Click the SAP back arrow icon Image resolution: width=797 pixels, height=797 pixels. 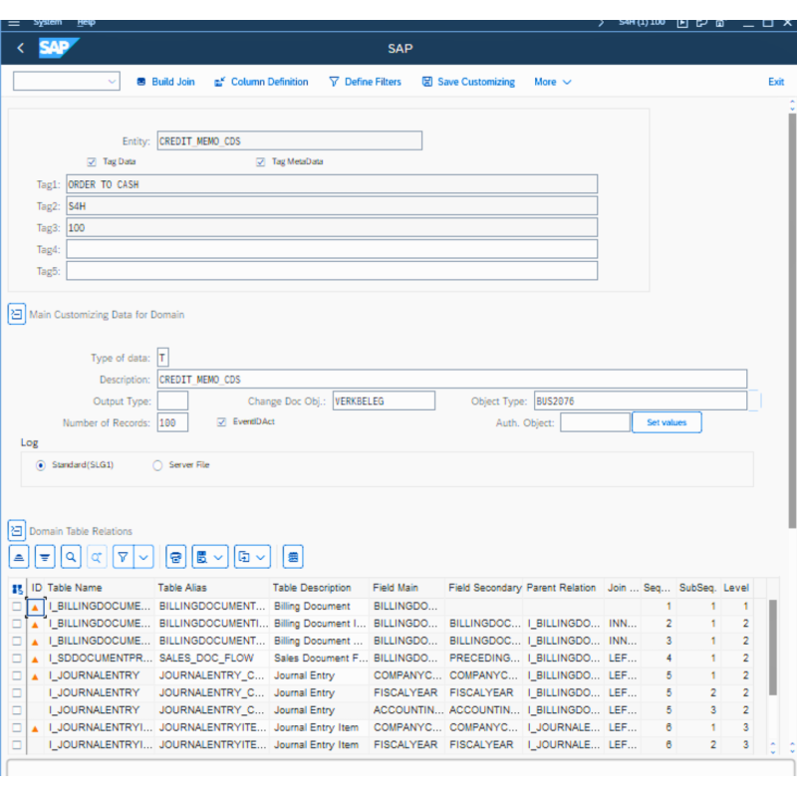[x=20, y=48]
